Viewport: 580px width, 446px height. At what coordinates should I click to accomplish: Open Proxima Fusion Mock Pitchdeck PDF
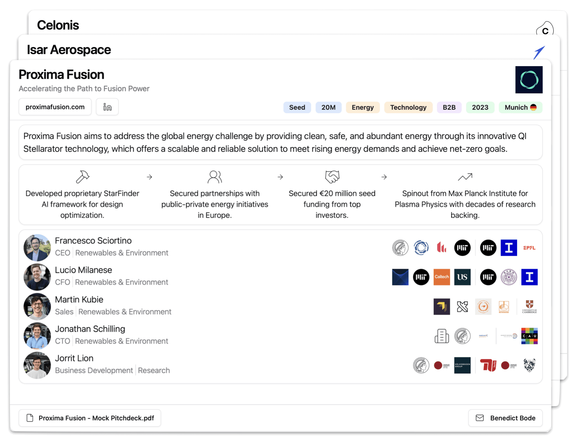[90, 418]
